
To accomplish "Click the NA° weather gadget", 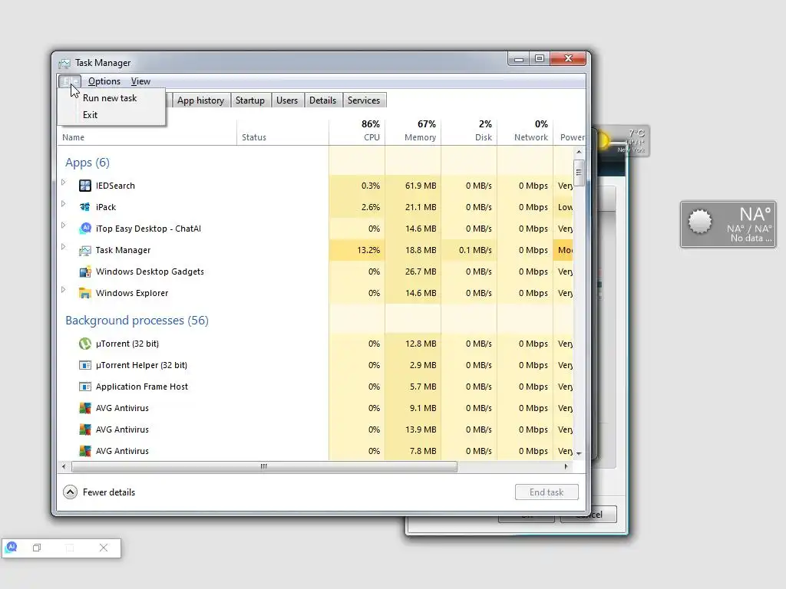I will [x=728, y=225].
